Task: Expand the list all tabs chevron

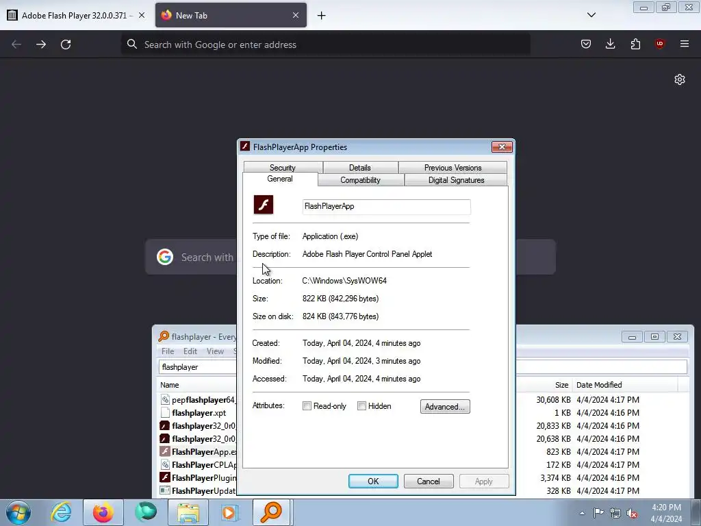Action: pos(591,15)
